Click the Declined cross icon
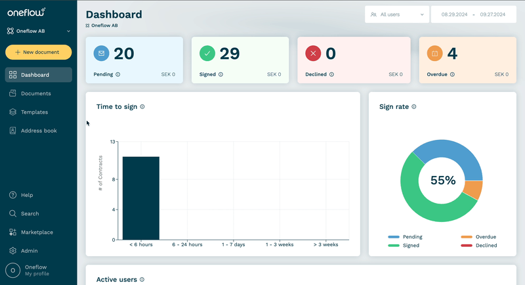Image resolution: width=525 pixels, height=285 pixels. 313,53
